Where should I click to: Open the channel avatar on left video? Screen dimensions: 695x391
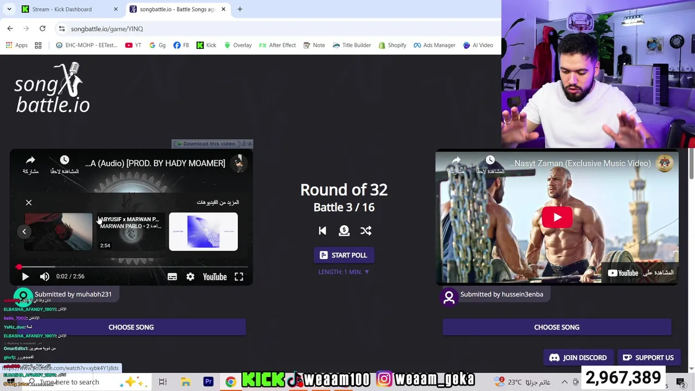pyautogui.click(x=239, y=163)
